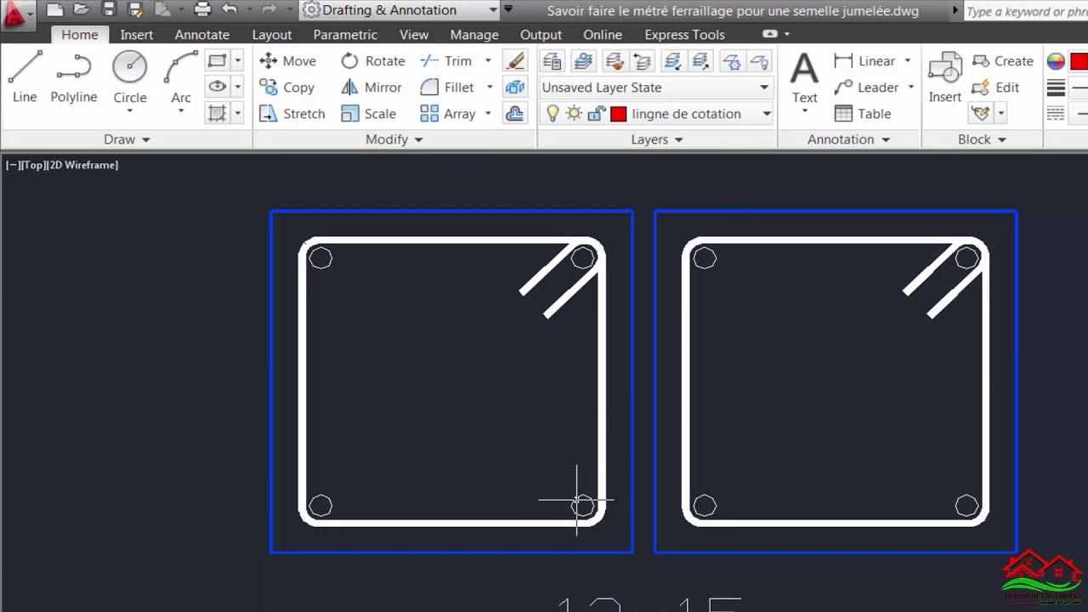Click the Layer Off icon
The image size is (1088, 612).
[x=759, y=61]
